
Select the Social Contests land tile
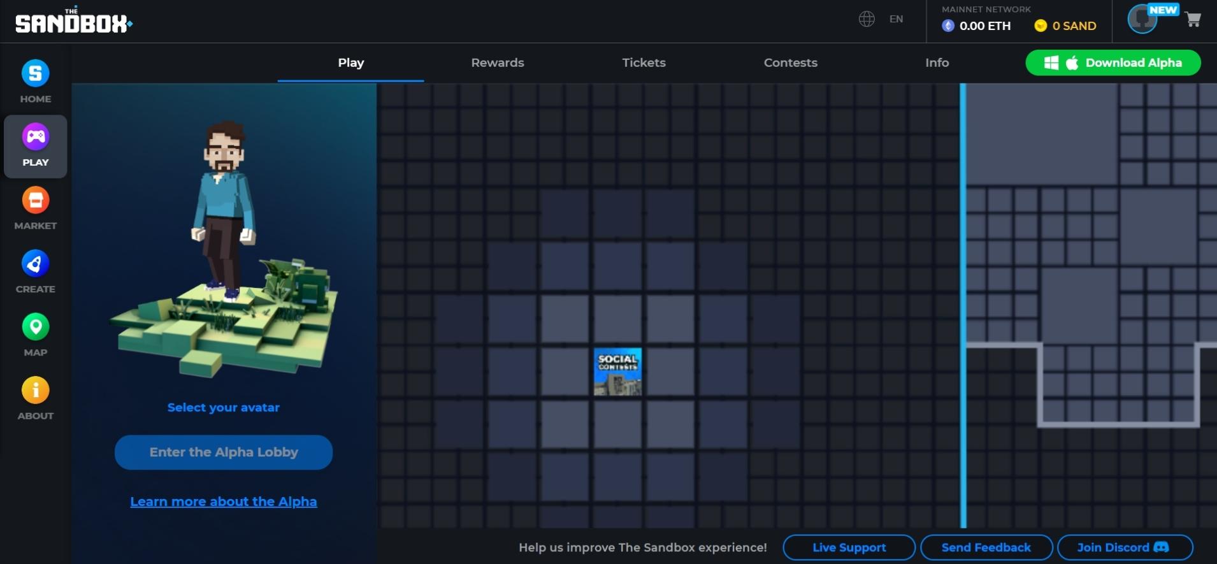(x=617, y=372)
